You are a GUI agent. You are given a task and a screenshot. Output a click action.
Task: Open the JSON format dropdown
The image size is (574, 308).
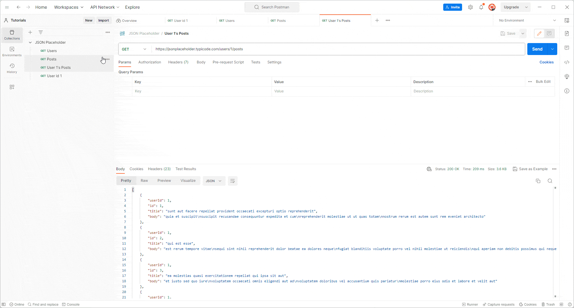pyautogui.click(x=214, y=181)
